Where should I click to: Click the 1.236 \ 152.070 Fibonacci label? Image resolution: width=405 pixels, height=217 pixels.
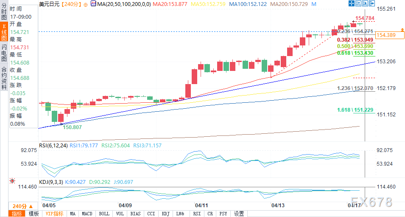[355, 88]
